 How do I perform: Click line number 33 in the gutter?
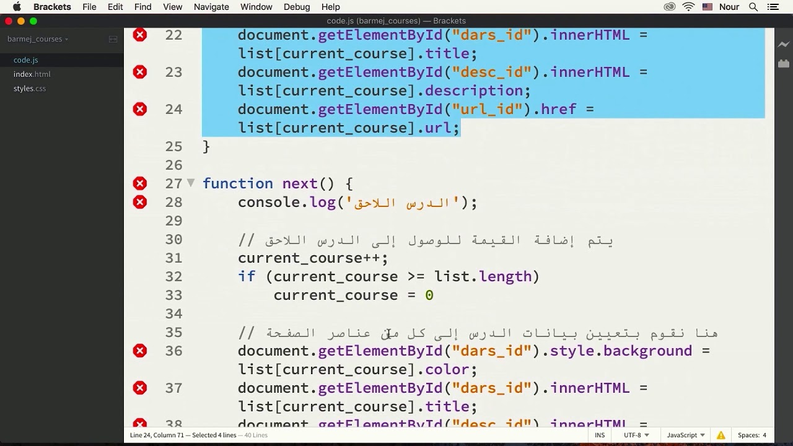tap(174, 295)
